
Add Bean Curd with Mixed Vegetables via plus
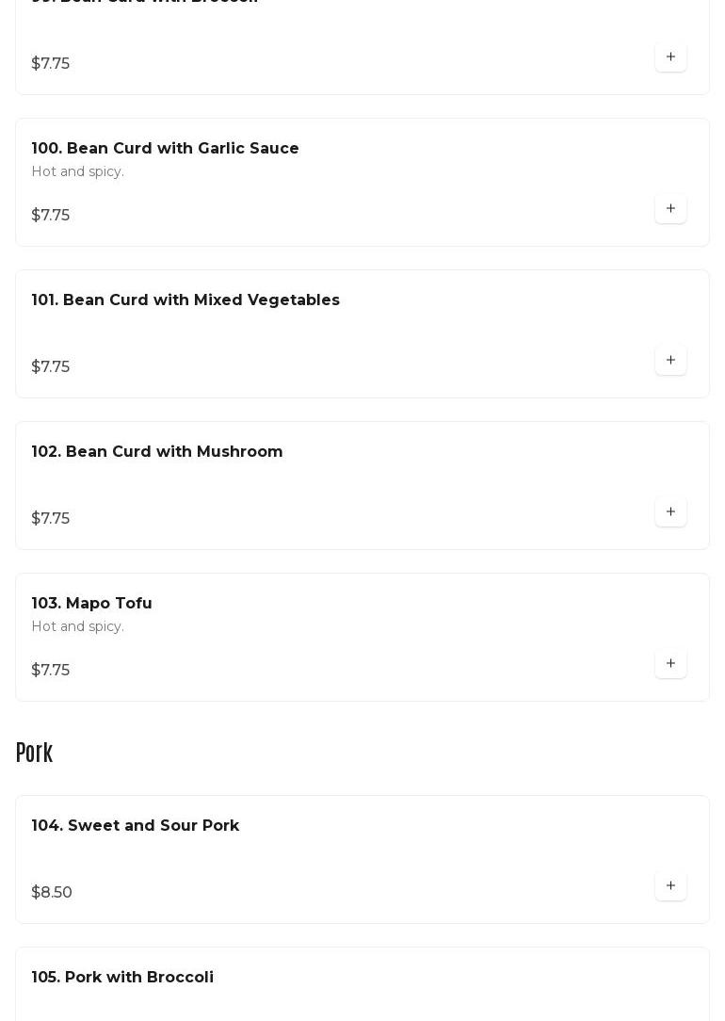point(670,360)
